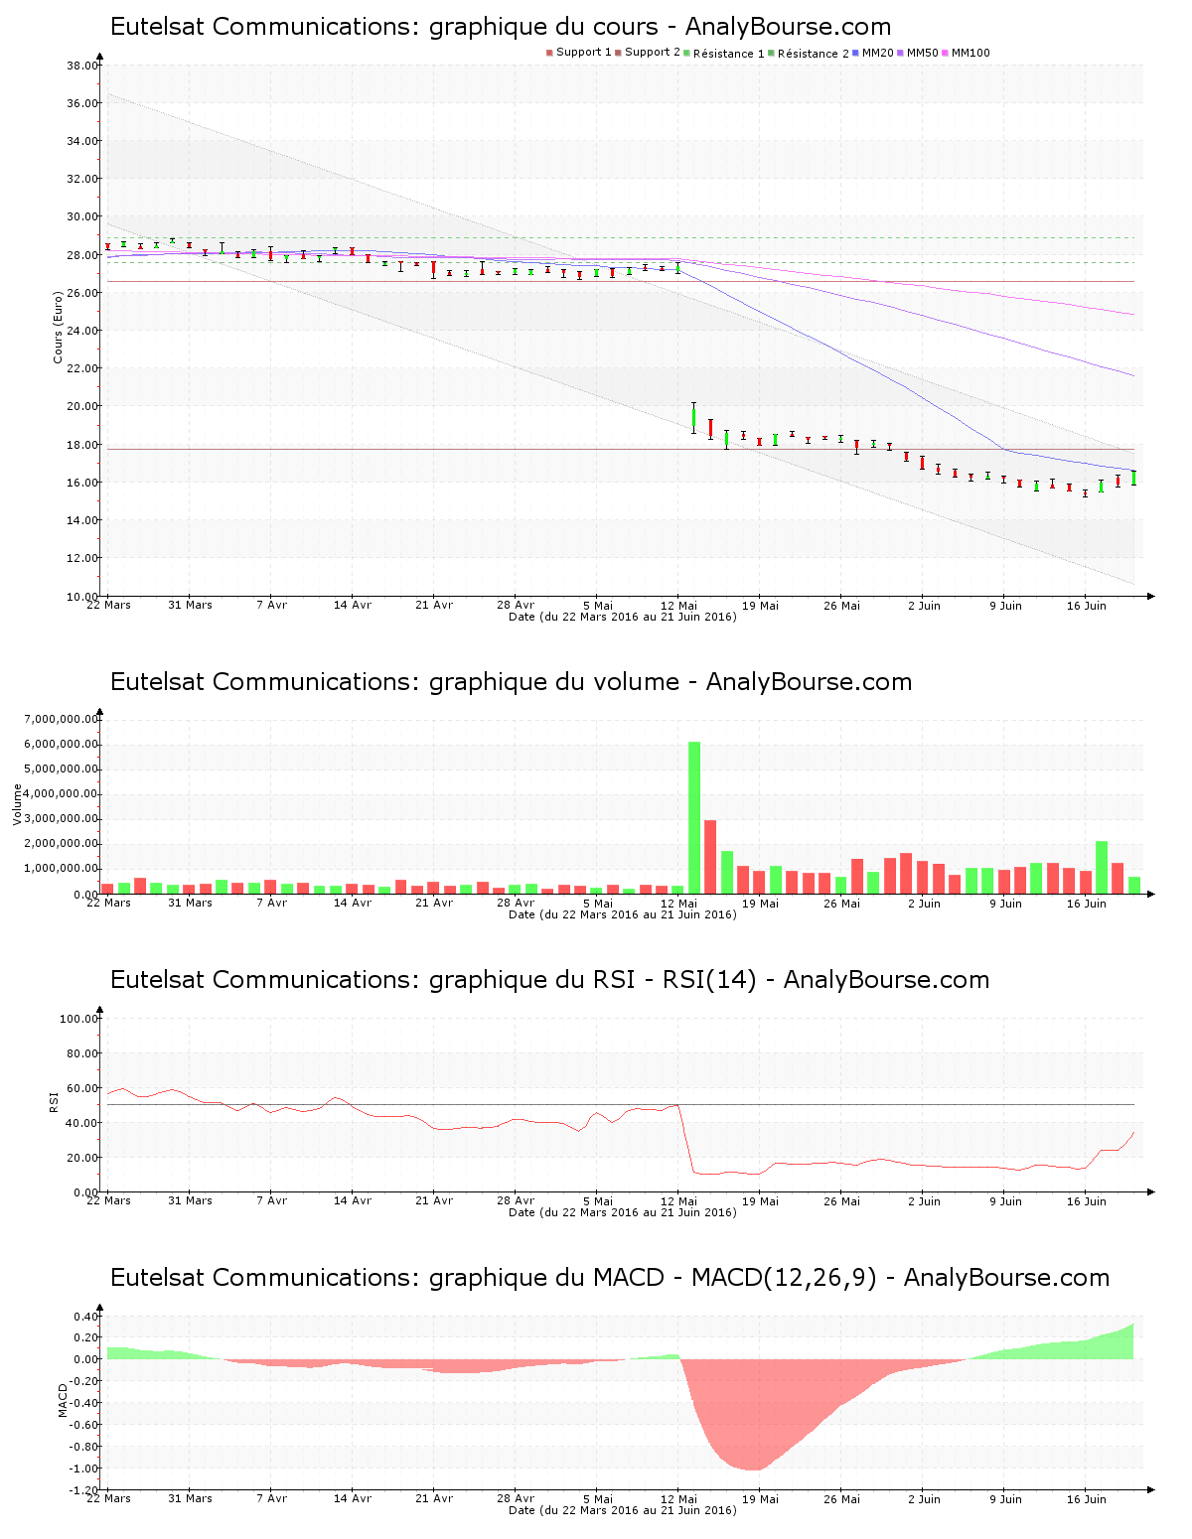Click the MM20 blue legend swatch
The image size is (1192, 1539).
coord(855,53)
